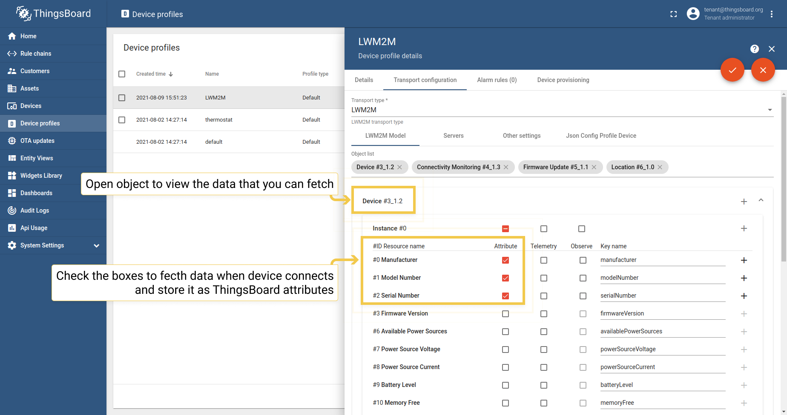787x415 pixels.
Task: Click the Profile type column header
Action: click(315, 74)
